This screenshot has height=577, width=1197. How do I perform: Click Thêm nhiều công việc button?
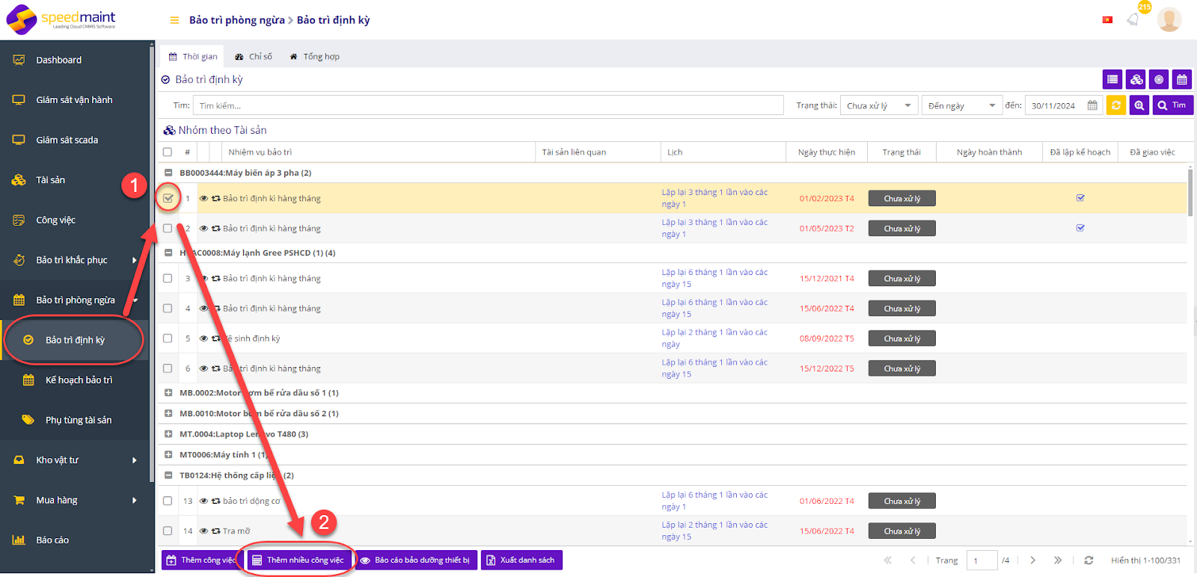(298, 560)
